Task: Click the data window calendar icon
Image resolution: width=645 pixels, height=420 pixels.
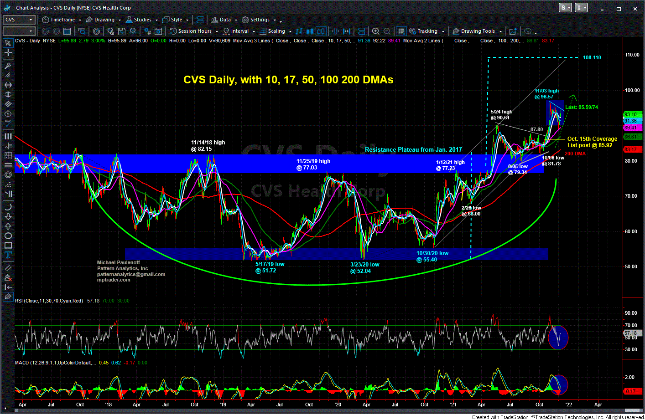Action: pyautogui.click(x=67, y=31)
